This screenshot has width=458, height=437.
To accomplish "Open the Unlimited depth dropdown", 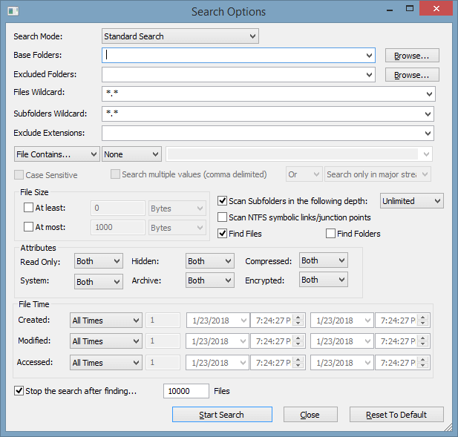I will (x=411, y=201).
